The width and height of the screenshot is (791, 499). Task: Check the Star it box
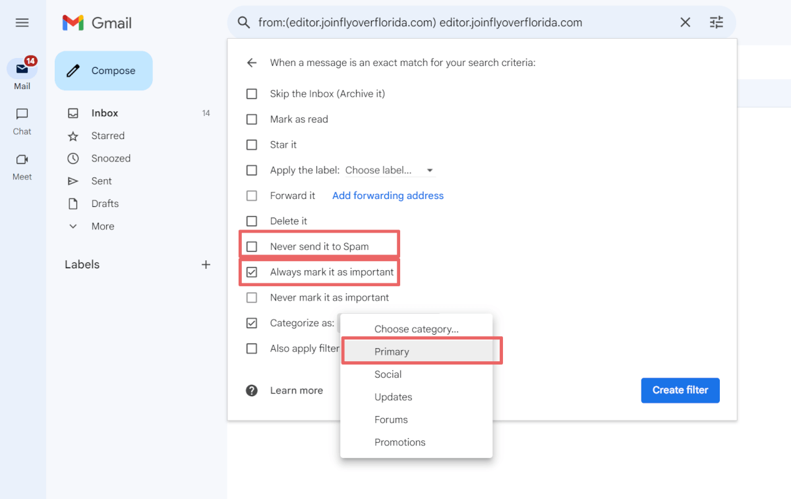tap(252, 144)
